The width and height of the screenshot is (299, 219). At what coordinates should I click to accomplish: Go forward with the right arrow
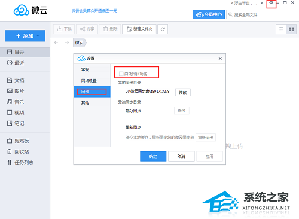(x=67, y=42)
